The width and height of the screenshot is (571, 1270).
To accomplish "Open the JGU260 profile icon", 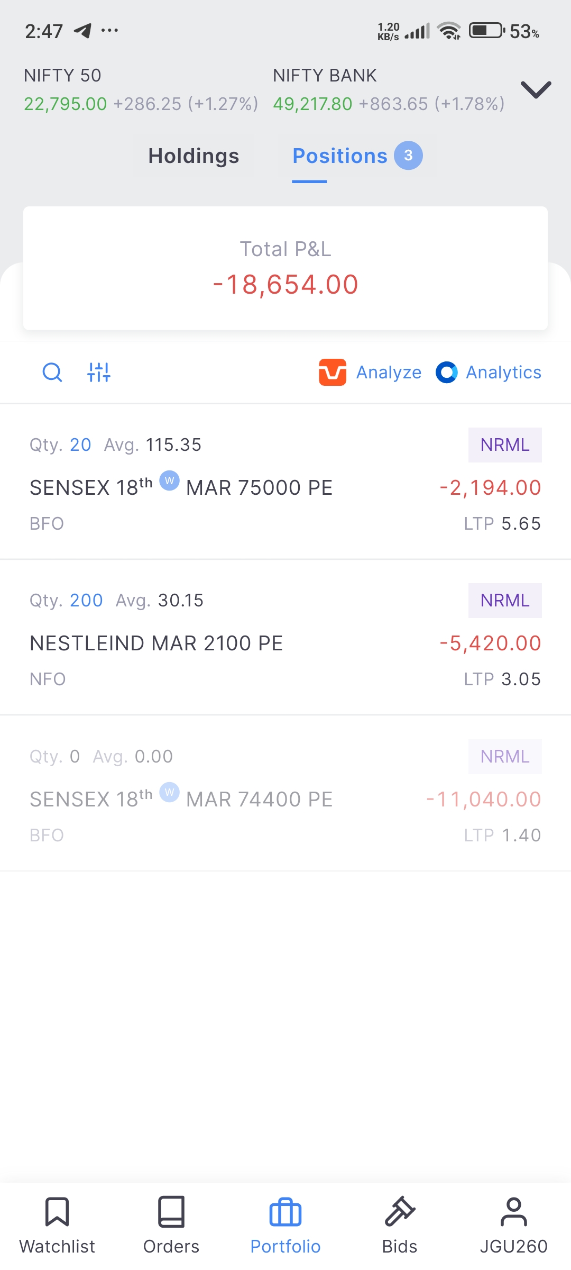I will click(x=514, y=1212).
